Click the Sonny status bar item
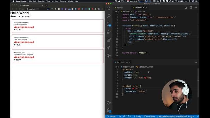Screen dimensions: 210x118 click(137, 116)
